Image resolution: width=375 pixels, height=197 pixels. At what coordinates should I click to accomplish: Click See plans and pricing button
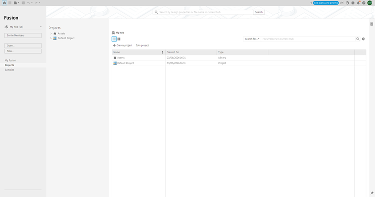(326, 3)
